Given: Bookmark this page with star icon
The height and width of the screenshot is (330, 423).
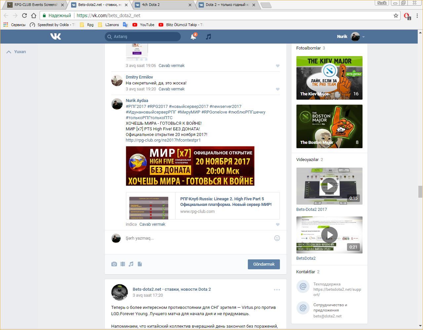Looking at the screenshot, I should tap(396, 16).
